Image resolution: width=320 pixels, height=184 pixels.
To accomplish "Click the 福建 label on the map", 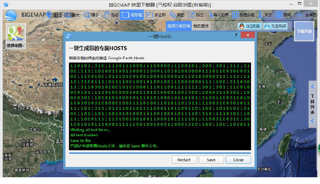I will pyautogui.click(x=263, y=129).
